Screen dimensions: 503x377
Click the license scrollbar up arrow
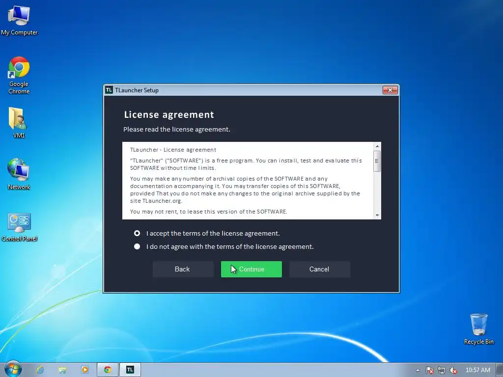coord(377,146)
